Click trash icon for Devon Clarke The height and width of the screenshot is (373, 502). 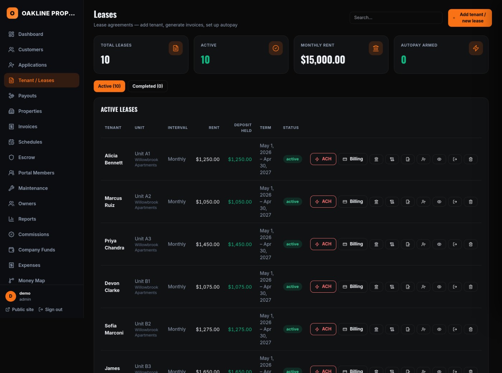(471, 287)
